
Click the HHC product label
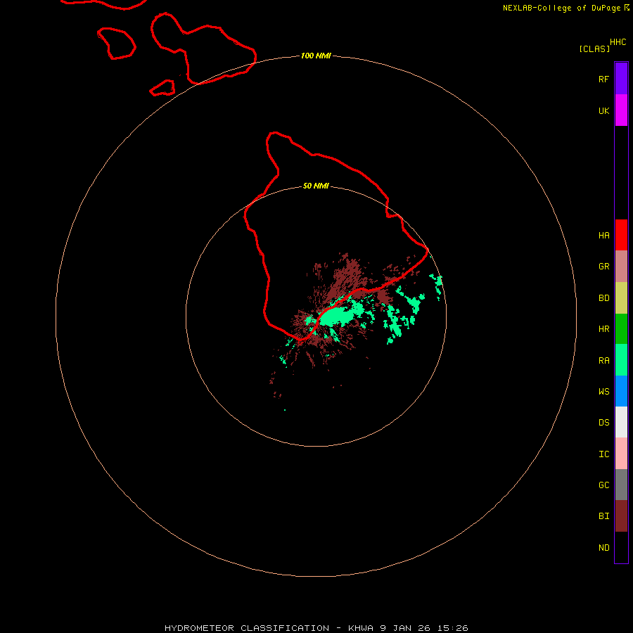[618, 42]
